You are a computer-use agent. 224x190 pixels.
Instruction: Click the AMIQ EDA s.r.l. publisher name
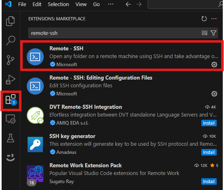72,123
